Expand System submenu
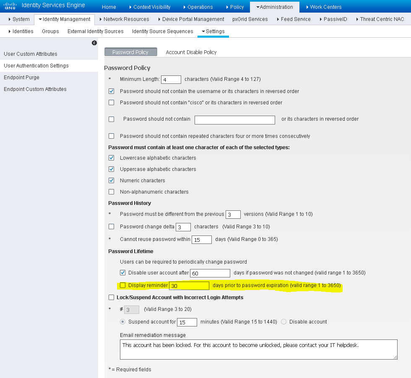 point(19,19)
